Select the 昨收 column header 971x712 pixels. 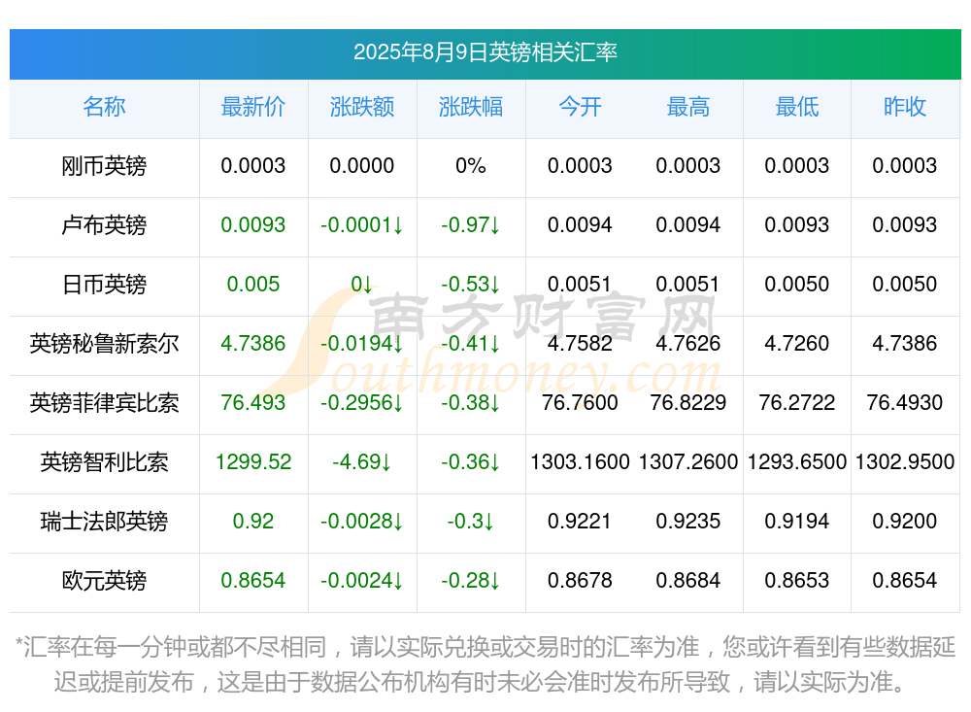click(x=905, y=107)
